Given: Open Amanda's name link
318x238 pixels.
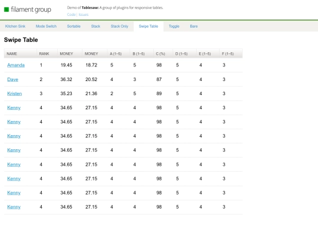Looking at the screenshot, I should [16, 65].
